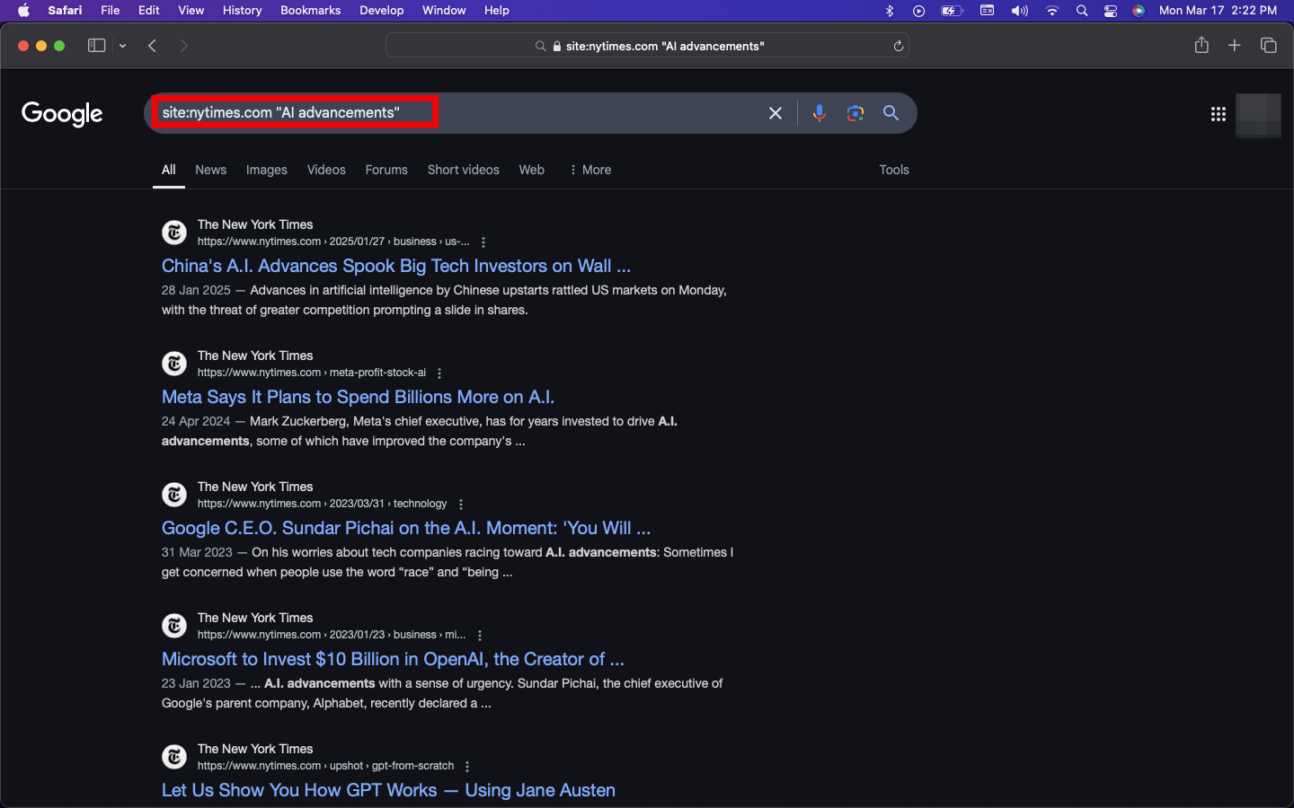Screen dimensions: 1294x808
Task: Expand the sidebar tab group dropdown arrow
Action: [122, 46]
